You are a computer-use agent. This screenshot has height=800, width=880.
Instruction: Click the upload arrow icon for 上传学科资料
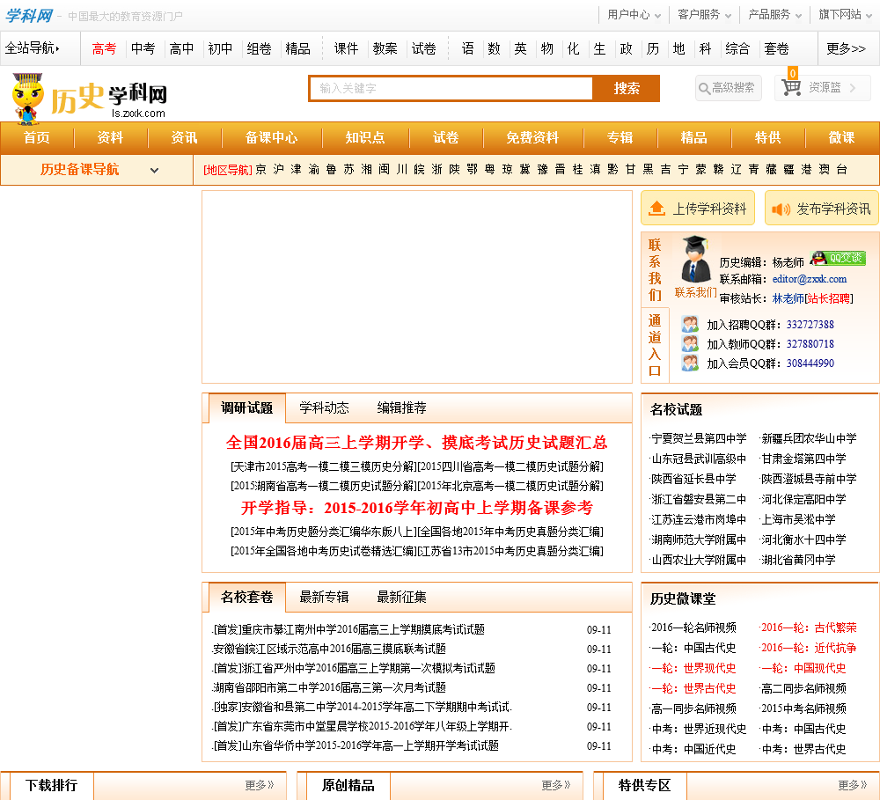[656, 209]
